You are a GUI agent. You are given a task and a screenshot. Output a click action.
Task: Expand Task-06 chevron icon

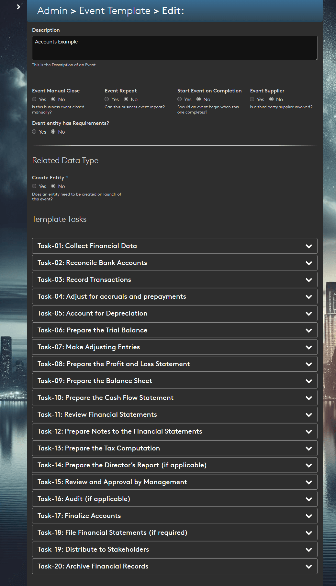pyautogui.click(x=309, y=330)
